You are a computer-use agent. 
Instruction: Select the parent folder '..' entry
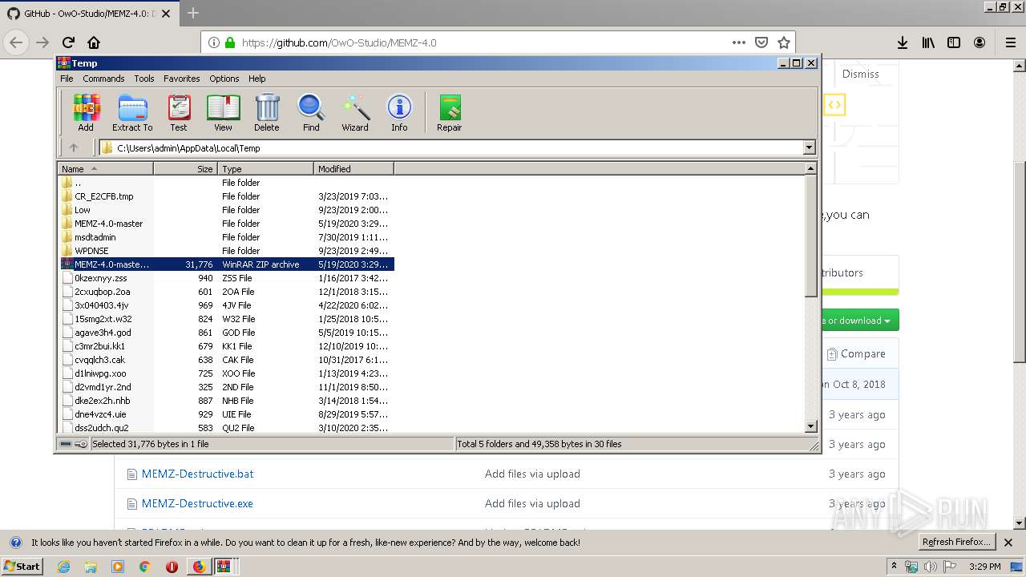point(226,183)
